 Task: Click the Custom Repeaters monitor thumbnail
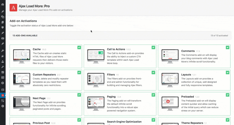tap(22, 80)
